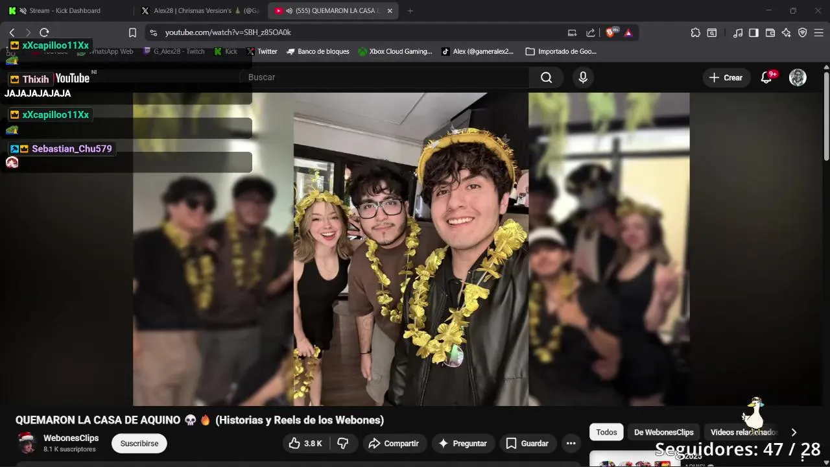
Task: Click the video title text QUEMARON LA CASA
Action: tap(200, 420)
